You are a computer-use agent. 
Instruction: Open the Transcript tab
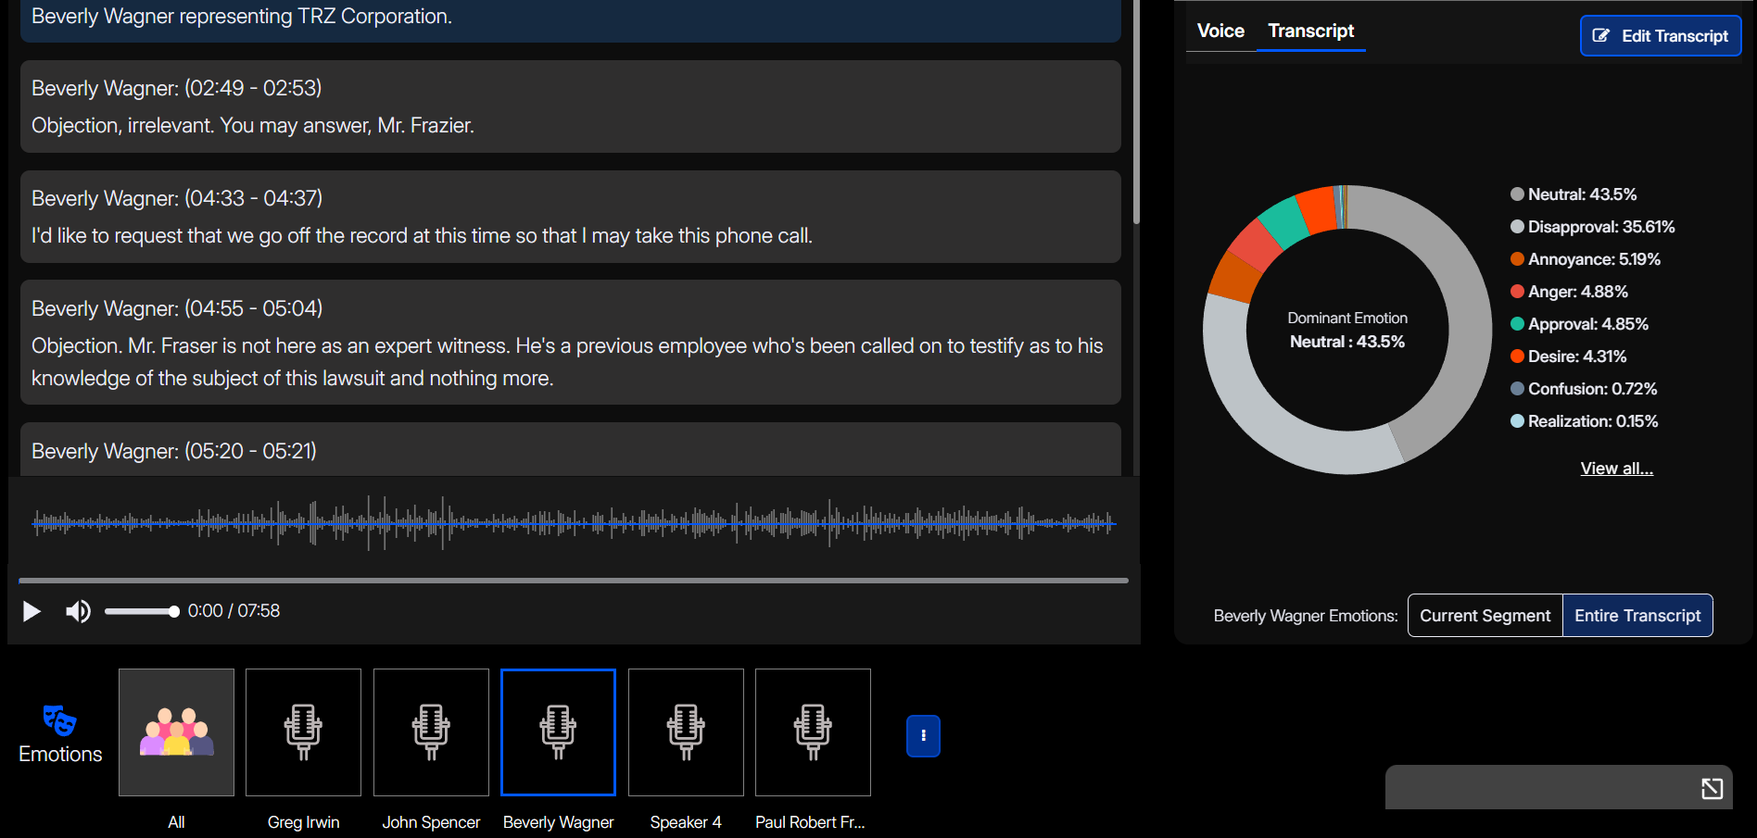coord(1310,31)
